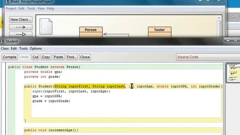Click the New Class button in BlueJ
The height and width of the screenshot is (135, 240).
[x=21, y=19]
